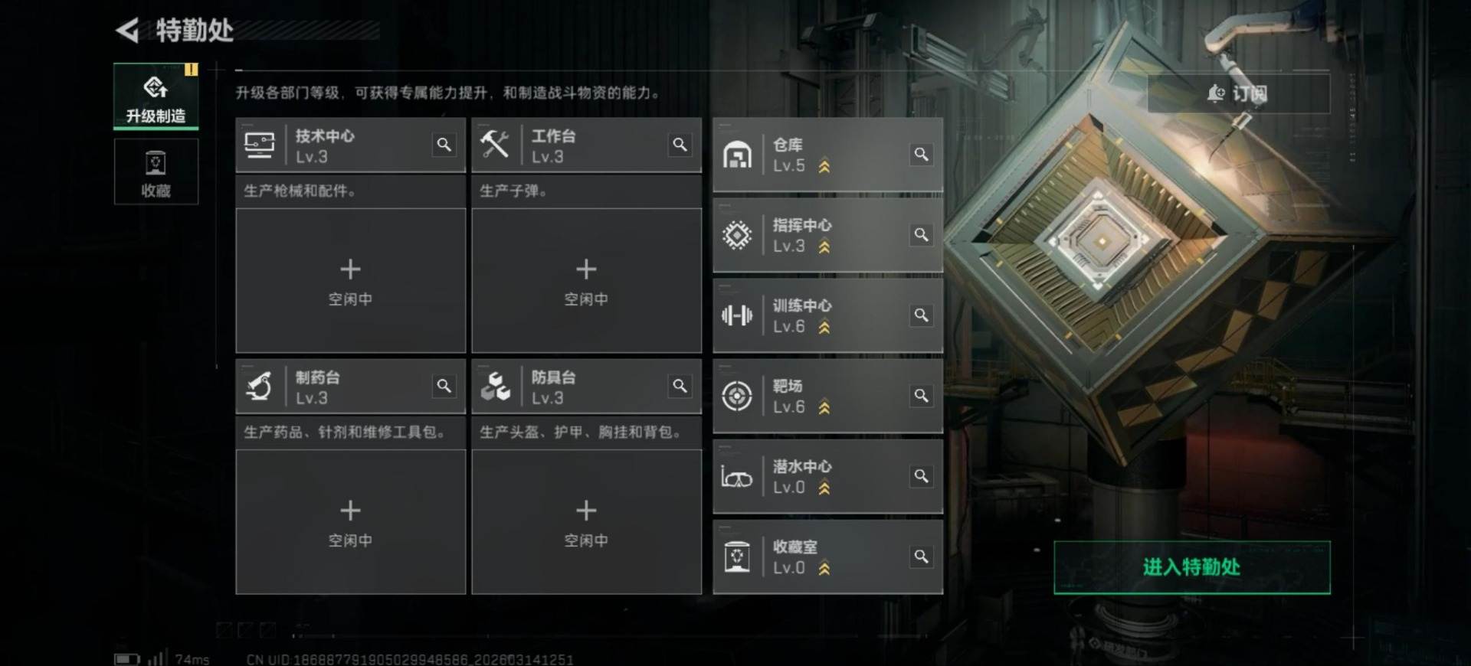Add production in 工作台 idle slot
Image resolution: width=1471 pixels, height=666 pixels.
click(x=587, y=281)
